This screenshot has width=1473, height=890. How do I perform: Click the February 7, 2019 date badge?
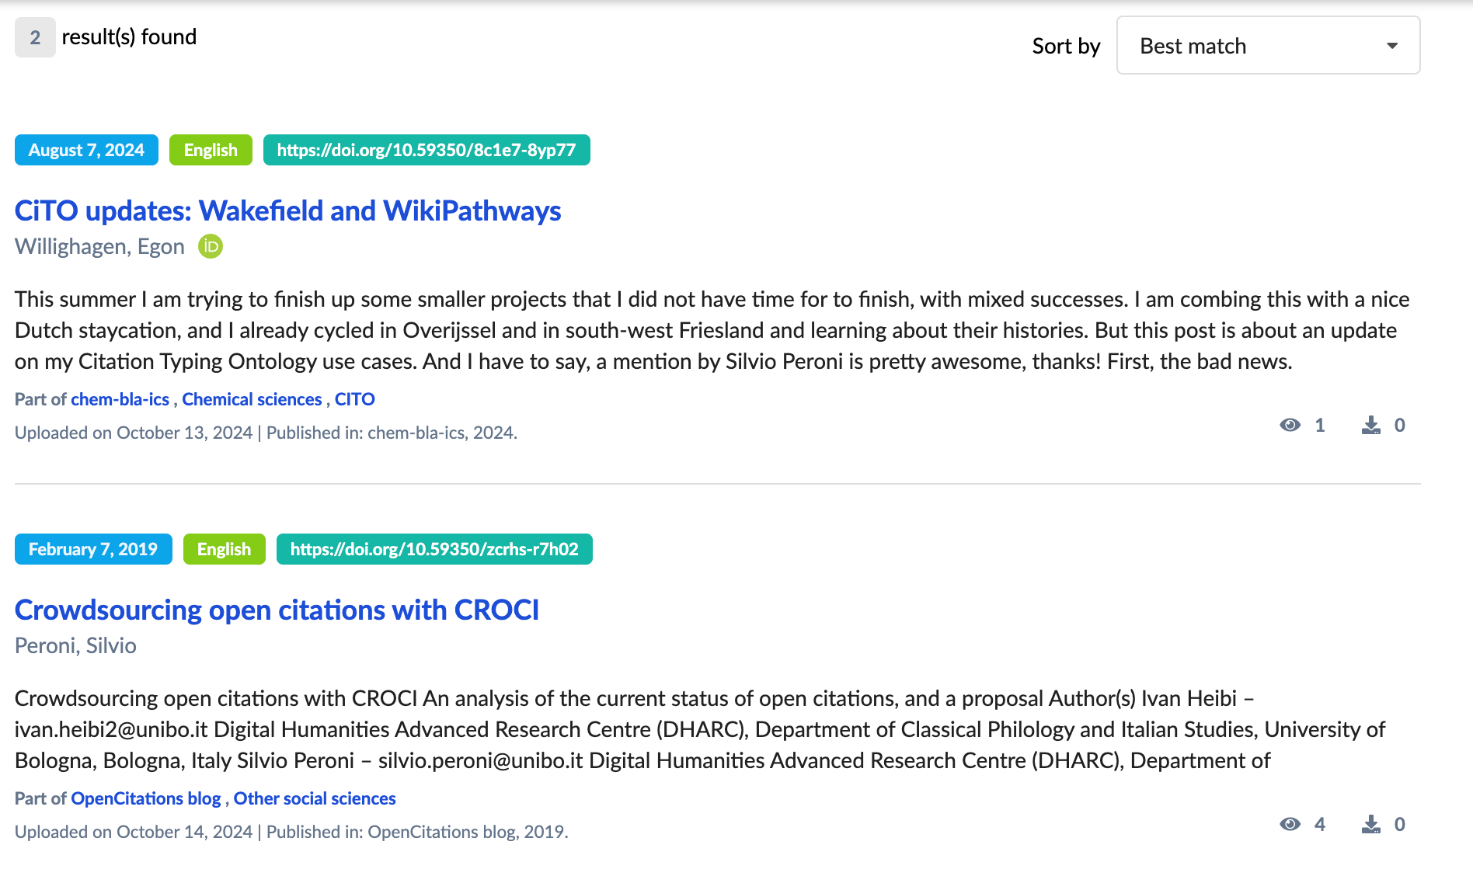(x=93, y=549)
